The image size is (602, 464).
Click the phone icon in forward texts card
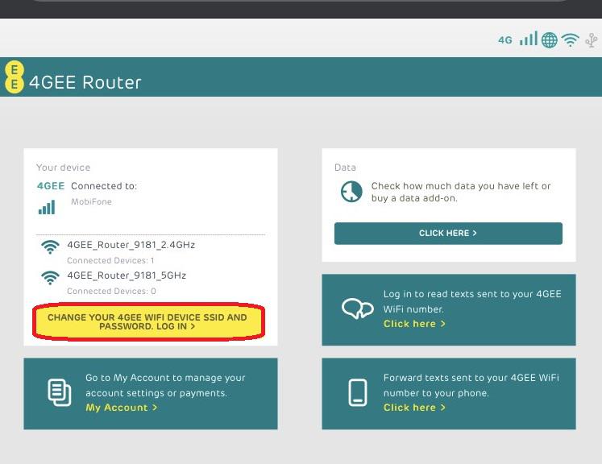point(358,392)
